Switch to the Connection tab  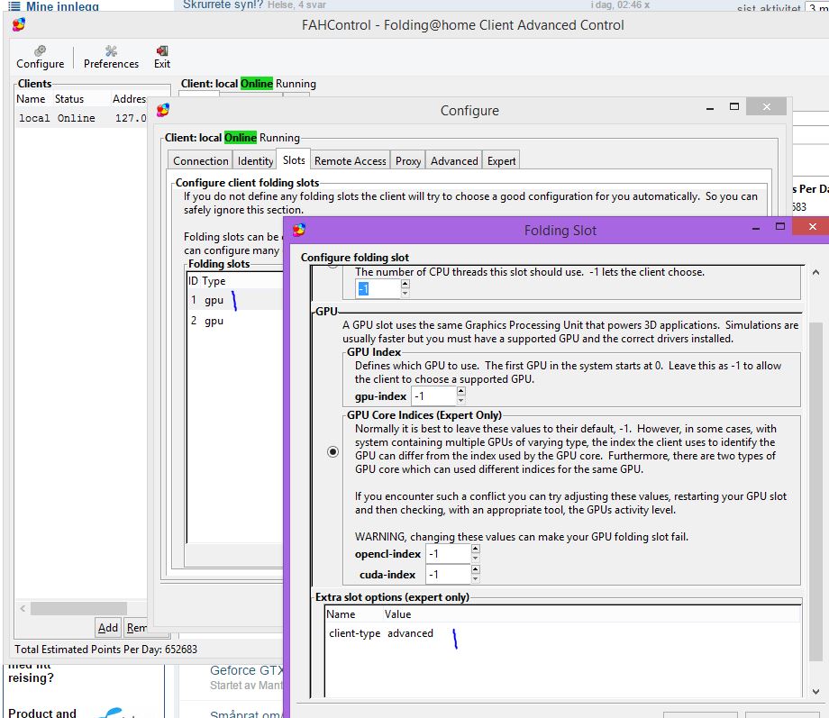click(200, 160)
